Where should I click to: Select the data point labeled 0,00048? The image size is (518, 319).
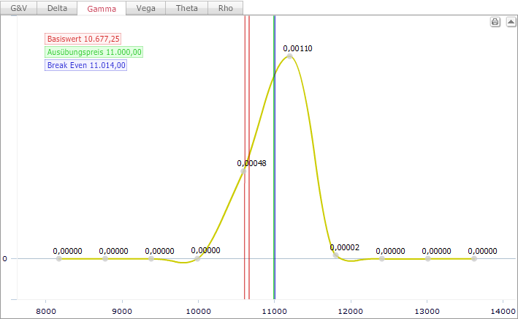coord(243,170)
